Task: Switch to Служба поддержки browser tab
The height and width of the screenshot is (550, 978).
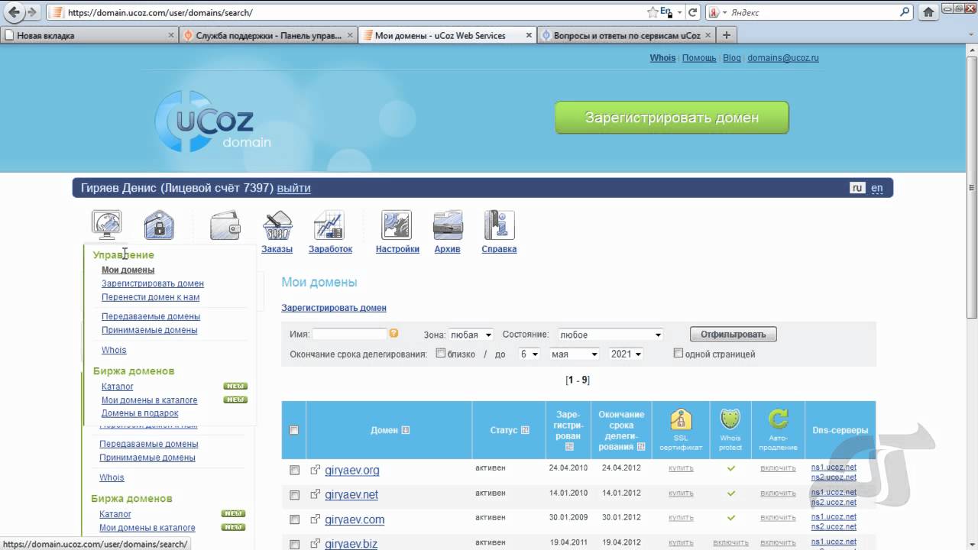Action: (268, 35)
